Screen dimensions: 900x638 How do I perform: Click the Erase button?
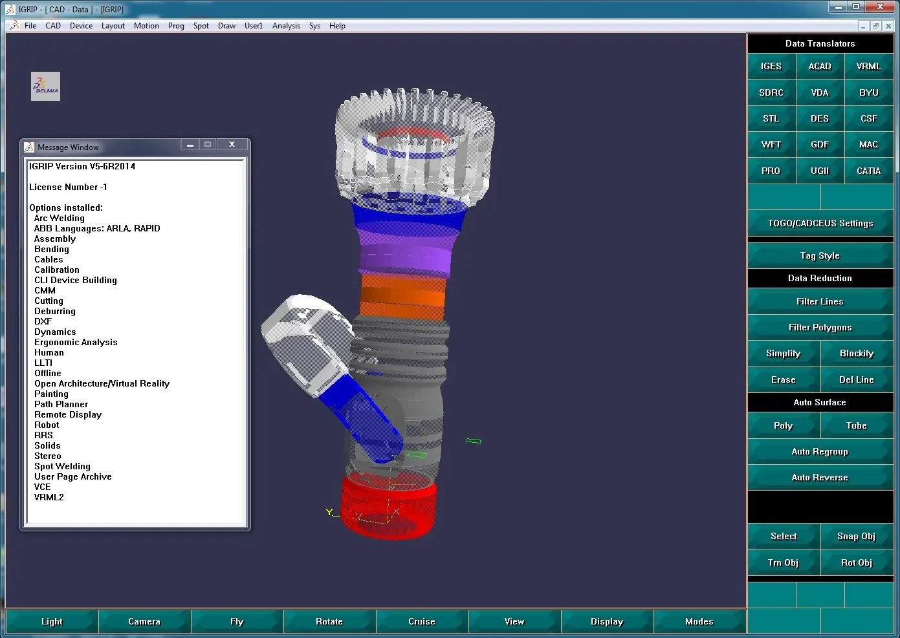784,380
